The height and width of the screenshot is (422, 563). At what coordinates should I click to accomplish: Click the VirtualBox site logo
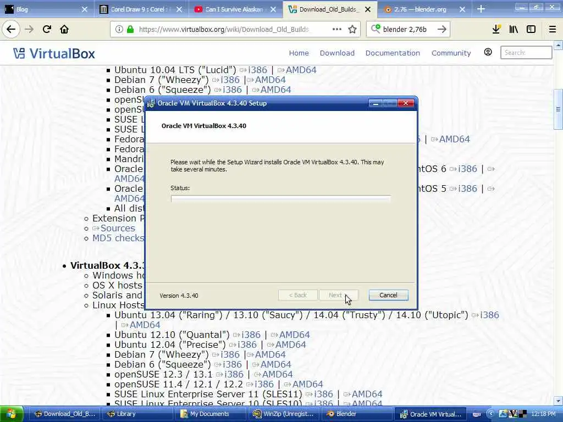click(x=54, y=53)
